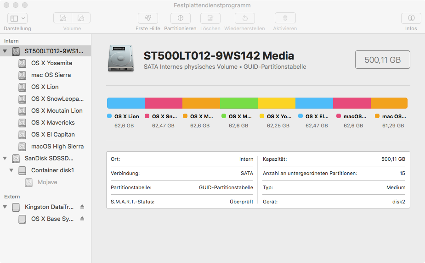Click the macOS... legend label
Viewport: 425px width, 263px height.
[x=355, y=116]
